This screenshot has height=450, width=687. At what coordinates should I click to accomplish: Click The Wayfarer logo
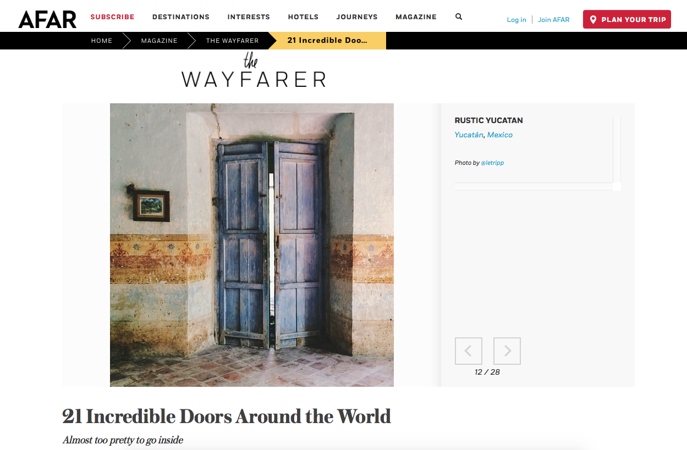click(x=254, y=71)
